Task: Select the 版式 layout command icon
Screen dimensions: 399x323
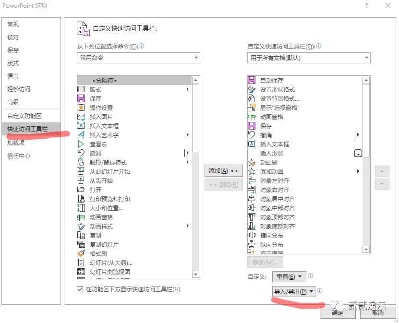Action: pos(81,89)
